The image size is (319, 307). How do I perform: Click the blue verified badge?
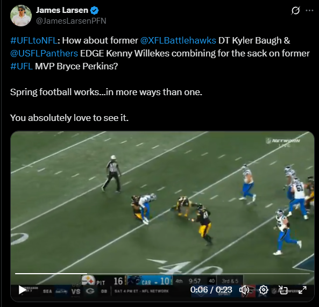coord(94,10)
